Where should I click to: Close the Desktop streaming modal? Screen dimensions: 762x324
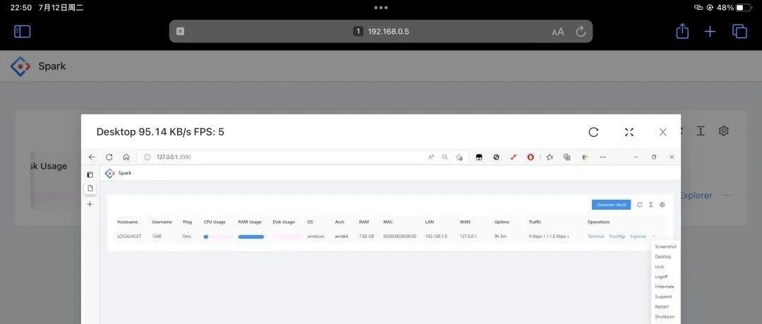pyautogui.click(x=663, y=132)
